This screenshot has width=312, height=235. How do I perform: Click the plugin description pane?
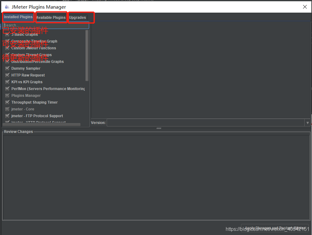(x=201, y=70)
